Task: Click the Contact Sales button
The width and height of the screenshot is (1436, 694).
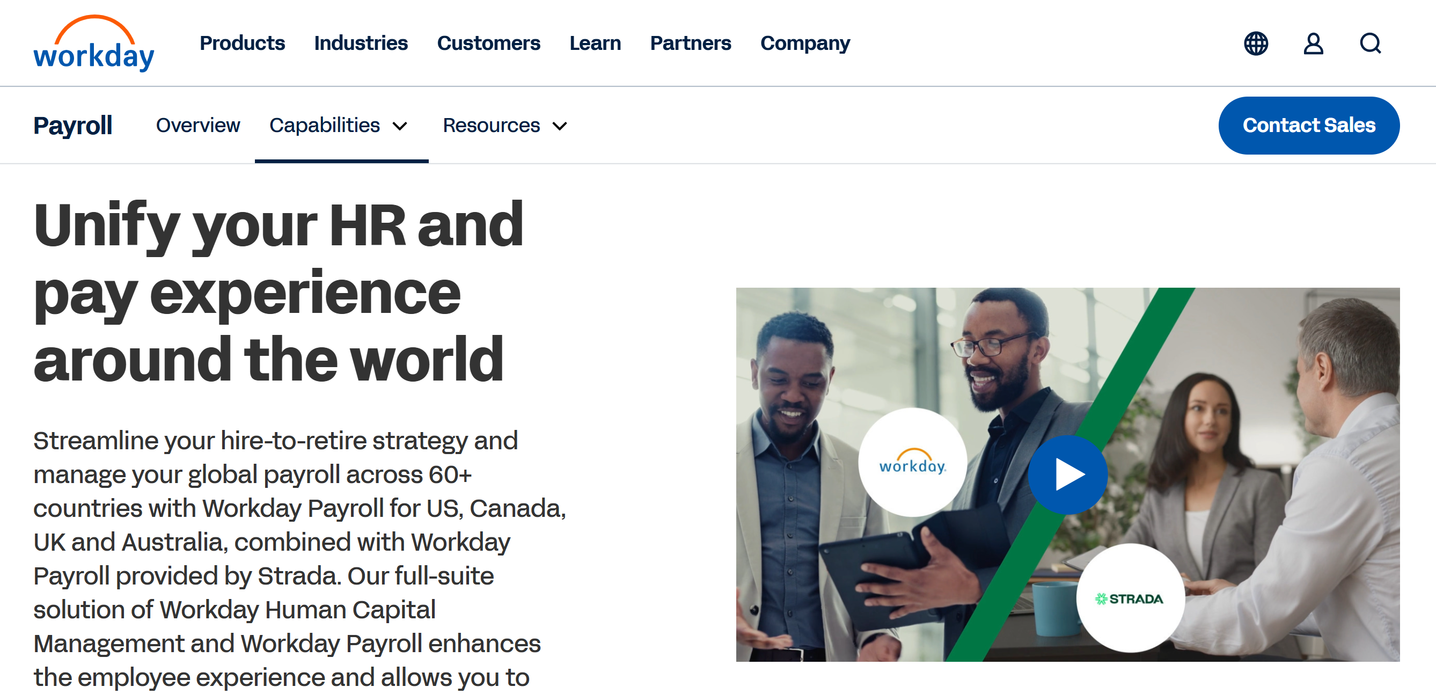Action: point(1308,126)
